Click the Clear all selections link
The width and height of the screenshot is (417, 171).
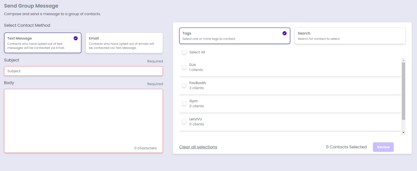[x=198, y=147]
